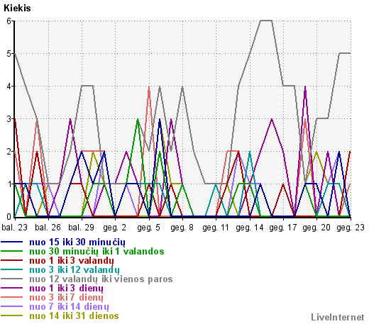Click the green legend line swatch

[x=12, y=251]
